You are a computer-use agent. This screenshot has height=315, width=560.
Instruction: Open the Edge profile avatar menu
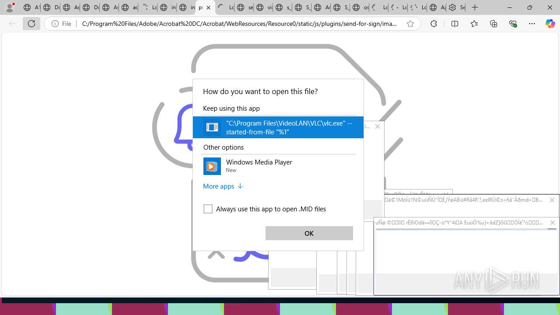pyautogui.click(x=10, y=7)
